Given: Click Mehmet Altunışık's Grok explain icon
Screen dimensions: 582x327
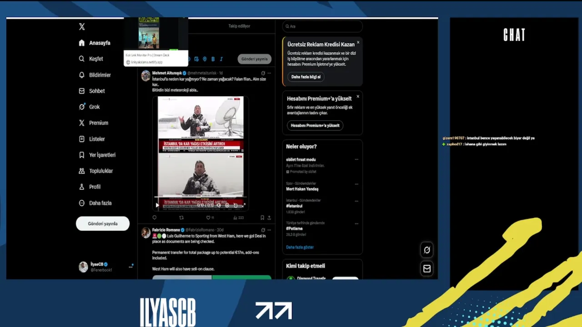Looking at the screenshot, I should click(263, 73).
